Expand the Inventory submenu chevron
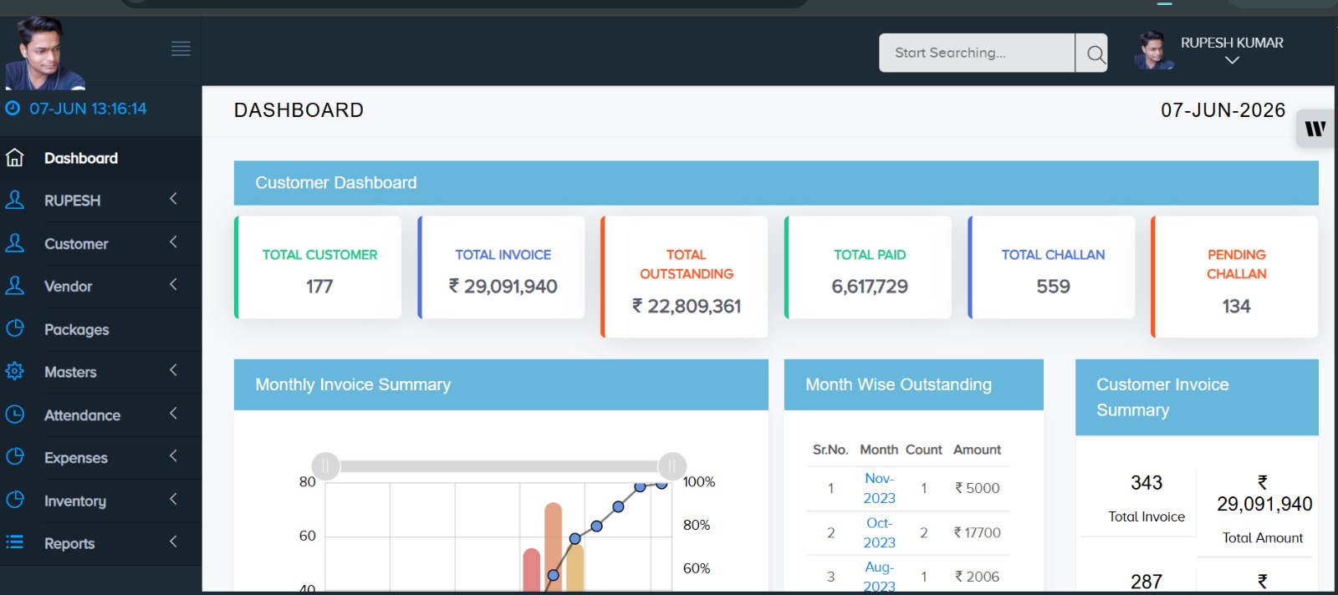Image resolution: width=1338 pixels, height=595 pixels. (x=173, y=499)
